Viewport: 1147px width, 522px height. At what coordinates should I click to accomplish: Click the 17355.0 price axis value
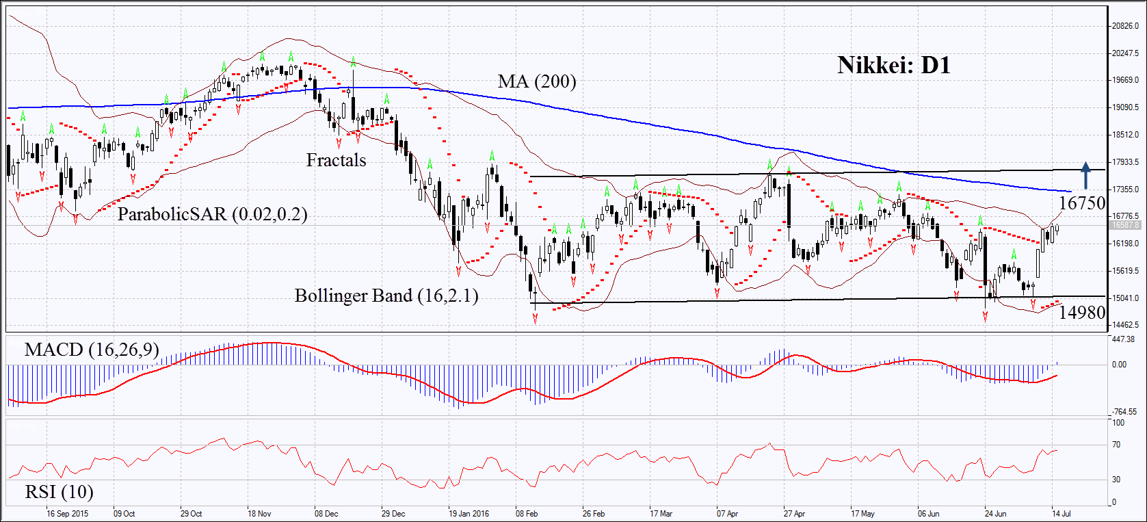(1126, 190)
